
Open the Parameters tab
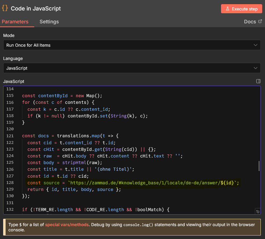[x=15, y=22]
